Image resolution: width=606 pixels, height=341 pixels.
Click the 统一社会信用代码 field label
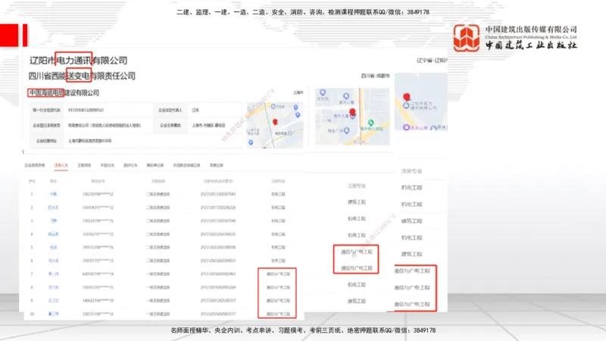click(46, 110)
